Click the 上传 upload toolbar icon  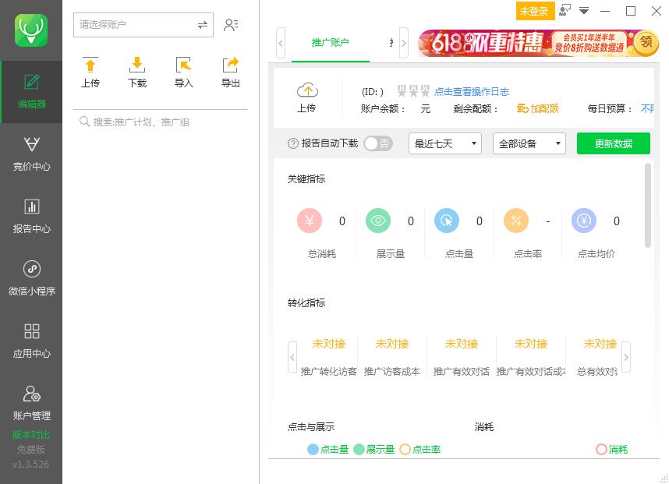[91, 72]
